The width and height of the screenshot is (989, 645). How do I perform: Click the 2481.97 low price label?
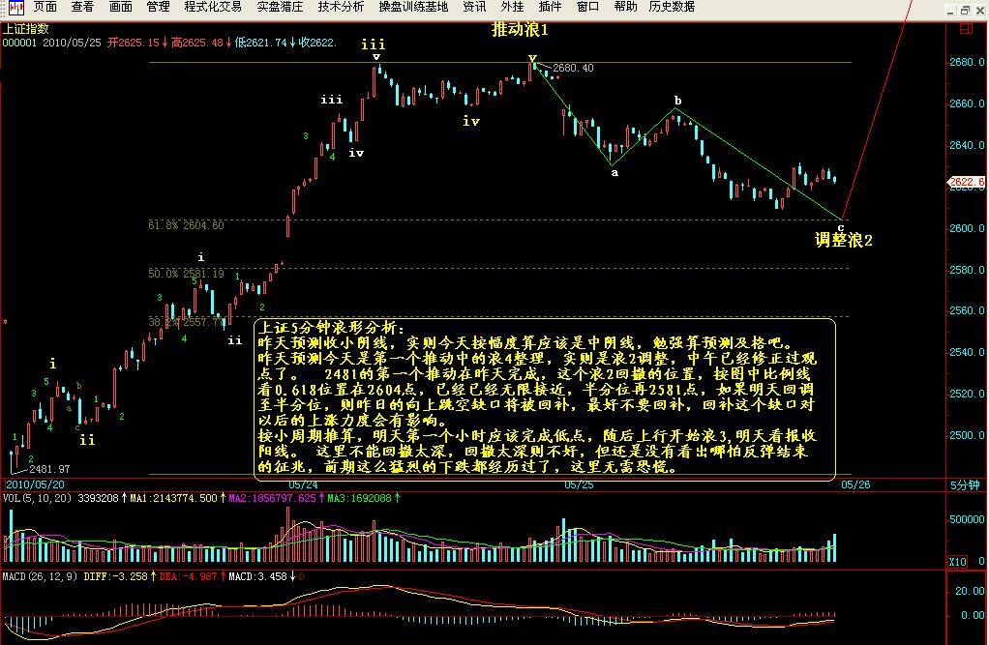pos(49,469)
